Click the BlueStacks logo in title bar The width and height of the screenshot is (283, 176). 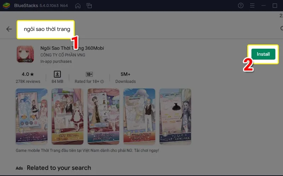point(6,6)
